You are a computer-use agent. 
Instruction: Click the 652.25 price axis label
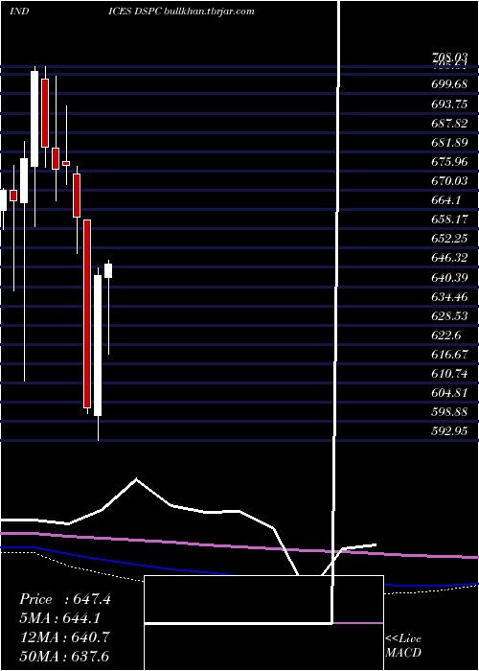pyautogui.click(x=449, y=239)
